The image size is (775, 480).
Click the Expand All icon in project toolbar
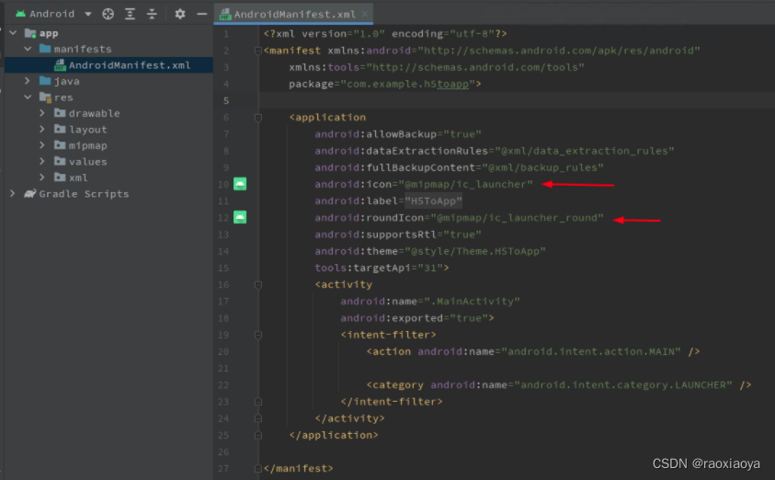(x=130, y=14)
